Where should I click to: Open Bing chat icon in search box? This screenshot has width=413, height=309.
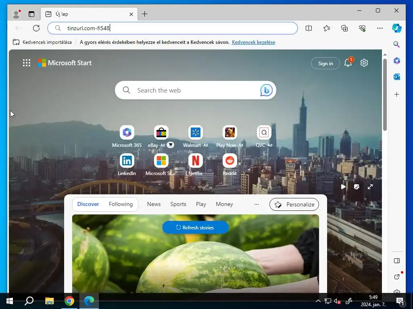click(266, 90)
